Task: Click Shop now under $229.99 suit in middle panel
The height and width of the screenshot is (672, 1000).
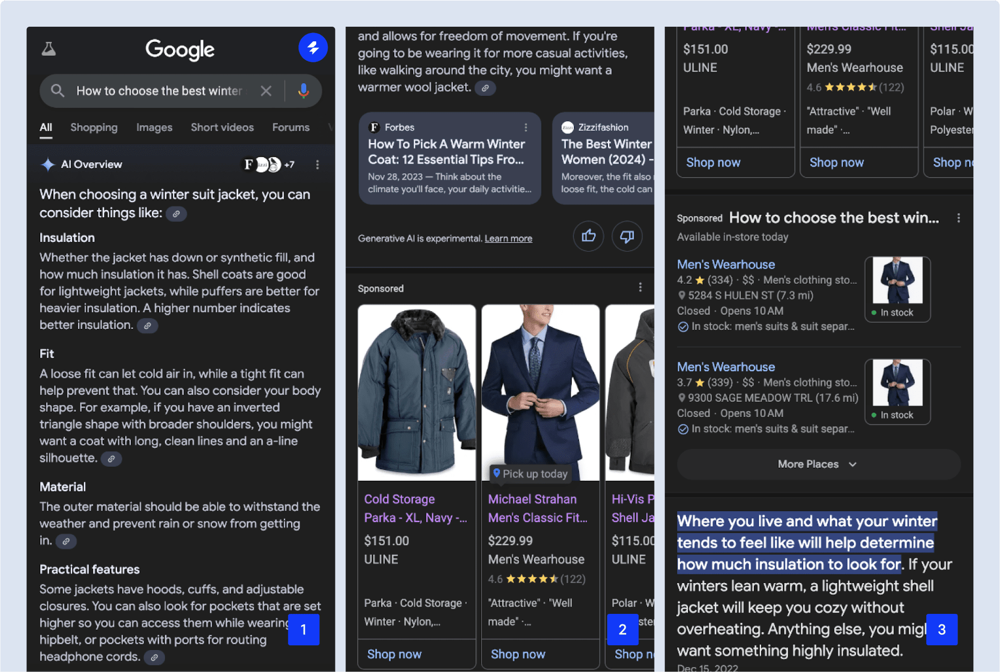Action: [x=518, y=654]
